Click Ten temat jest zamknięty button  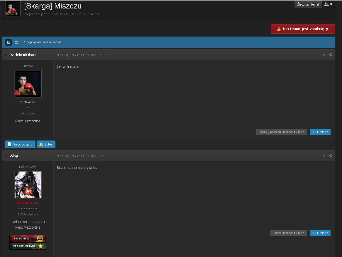coord(303,29)
